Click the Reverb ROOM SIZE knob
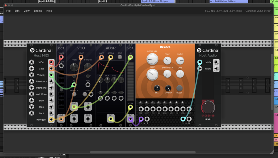This screenshot has width=278, height=158. coord(152,59)
